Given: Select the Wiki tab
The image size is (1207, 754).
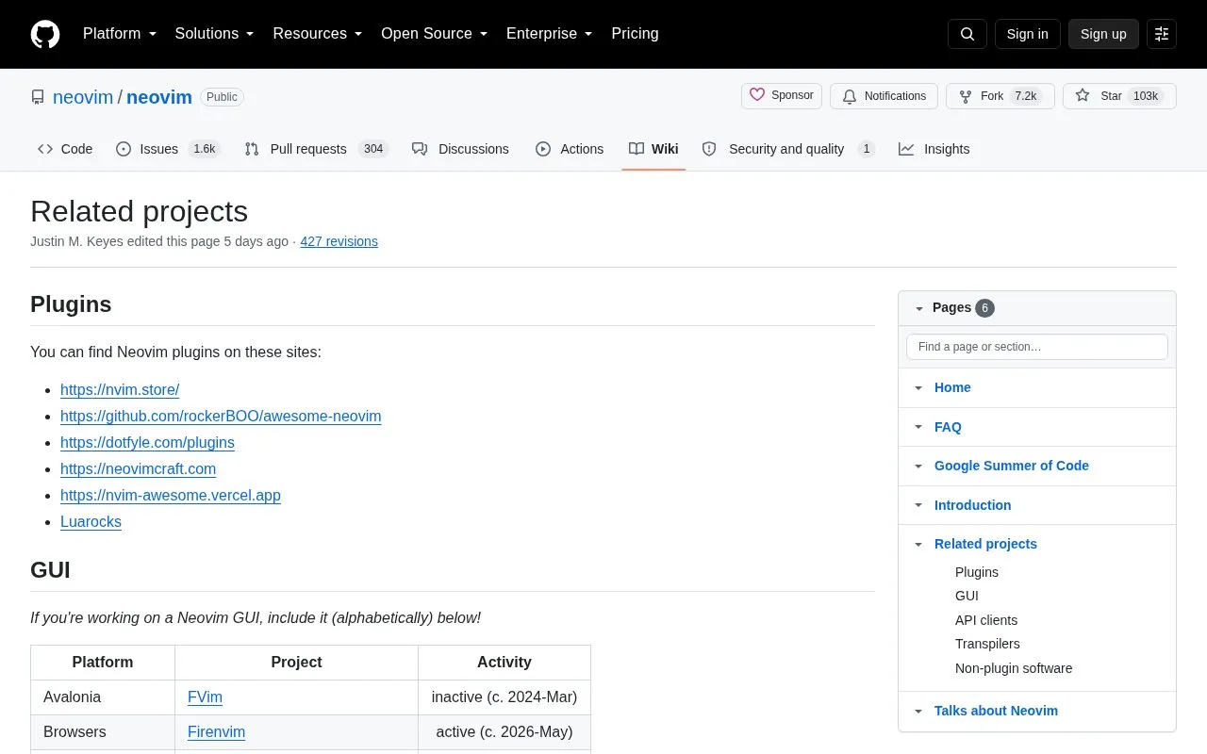Looking at the screenshot, I should click(653, 149).
